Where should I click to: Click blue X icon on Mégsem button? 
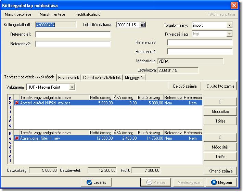coord(214,182)
